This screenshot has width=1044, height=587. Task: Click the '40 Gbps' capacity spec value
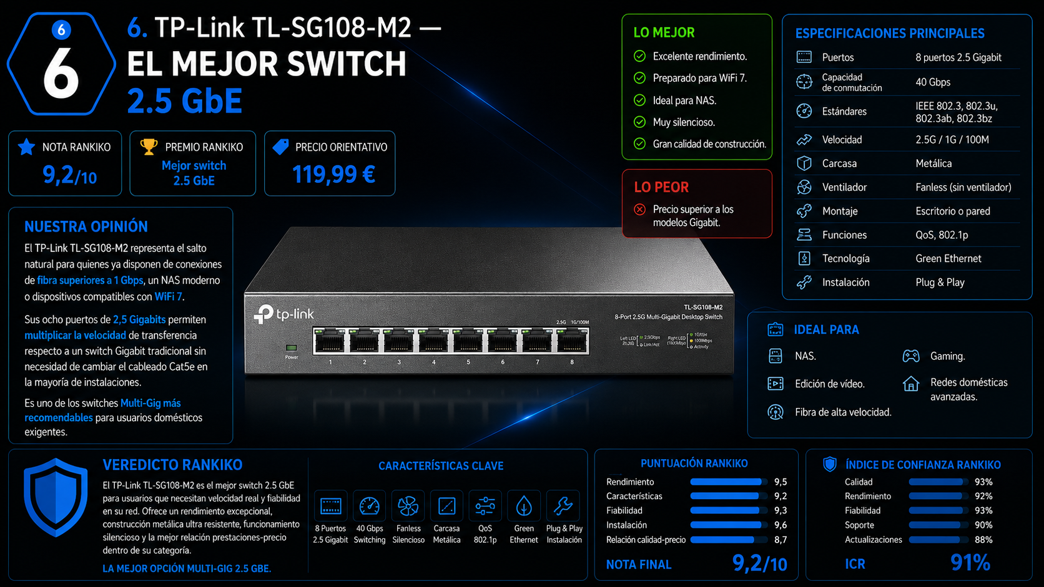(933, 82)
